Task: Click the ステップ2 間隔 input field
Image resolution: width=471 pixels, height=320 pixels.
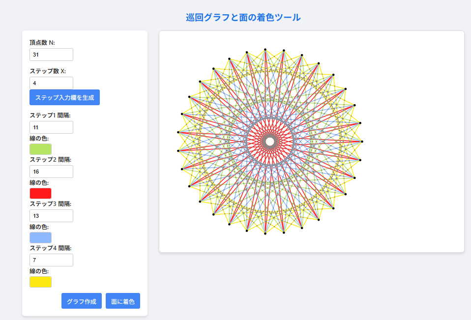Action: [51, 172]
